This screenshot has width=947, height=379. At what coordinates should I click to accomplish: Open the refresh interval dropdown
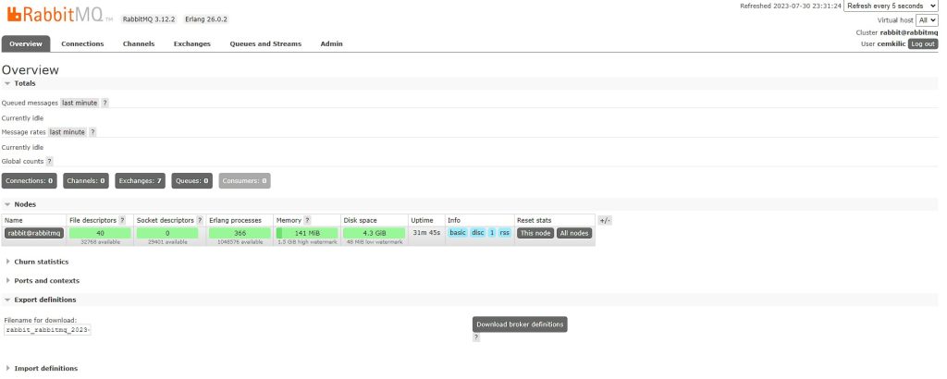[x=891, y=6]
